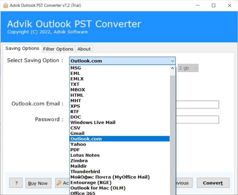This screenshot has height=195, width=238.
Task: Open the Filter Options tab
Action: [58, 49]
